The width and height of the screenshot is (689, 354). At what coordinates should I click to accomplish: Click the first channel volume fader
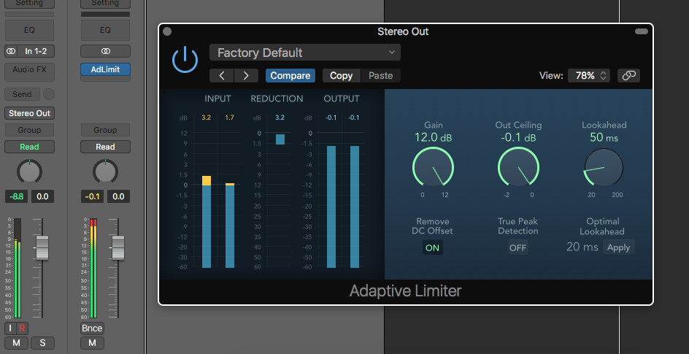pos(42,247)
